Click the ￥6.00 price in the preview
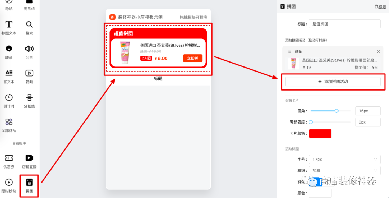Image resolution: width=389 pixels, height=198 pixels. point(161,59)
